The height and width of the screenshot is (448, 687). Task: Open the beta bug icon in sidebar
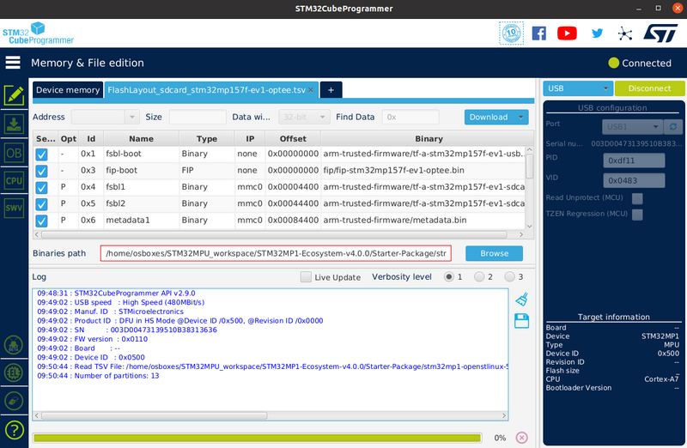(14, 345)
